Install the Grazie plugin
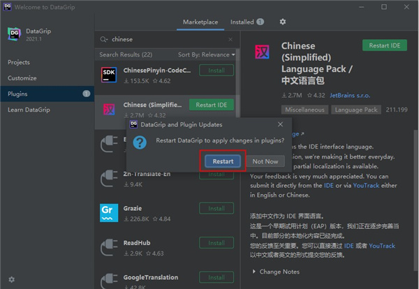 [x=216, y=207]
